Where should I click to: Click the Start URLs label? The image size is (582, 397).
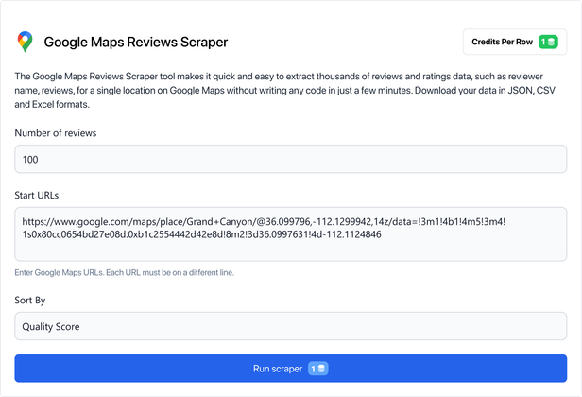pos(37,195)
